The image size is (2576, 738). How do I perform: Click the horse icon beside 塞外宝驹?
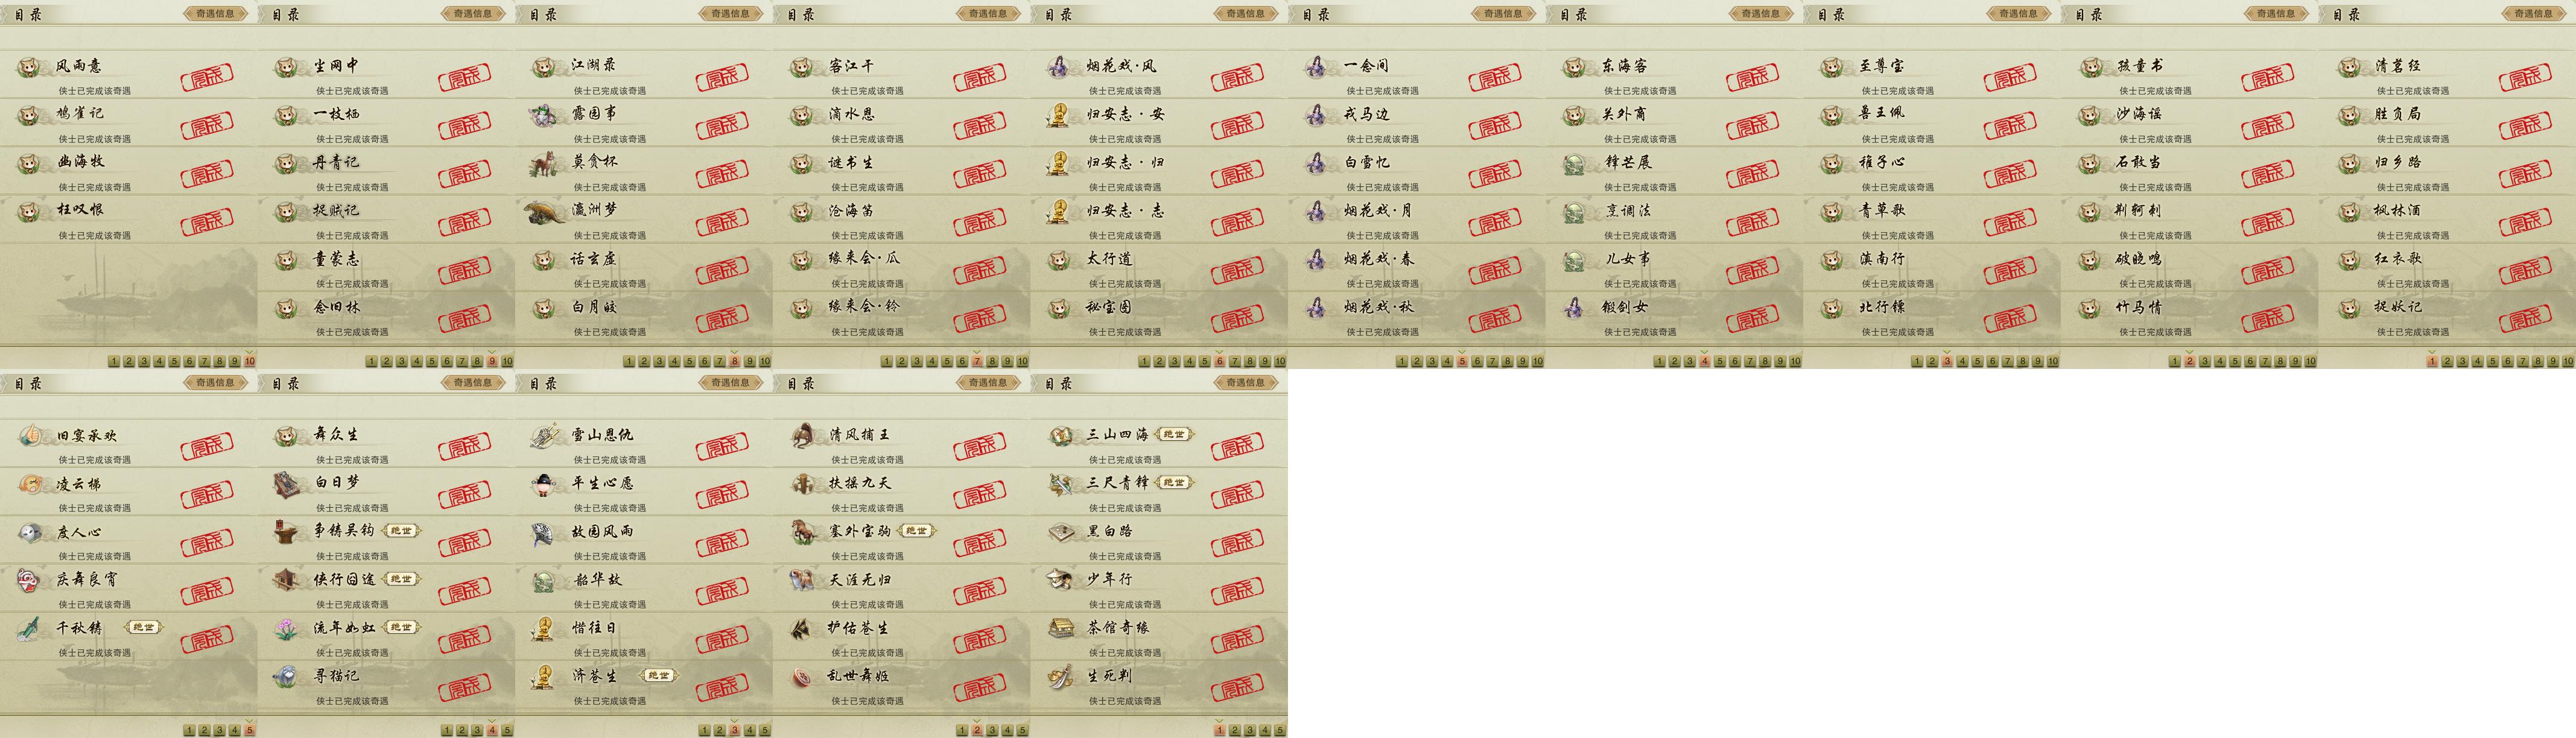tap(802, 531)
